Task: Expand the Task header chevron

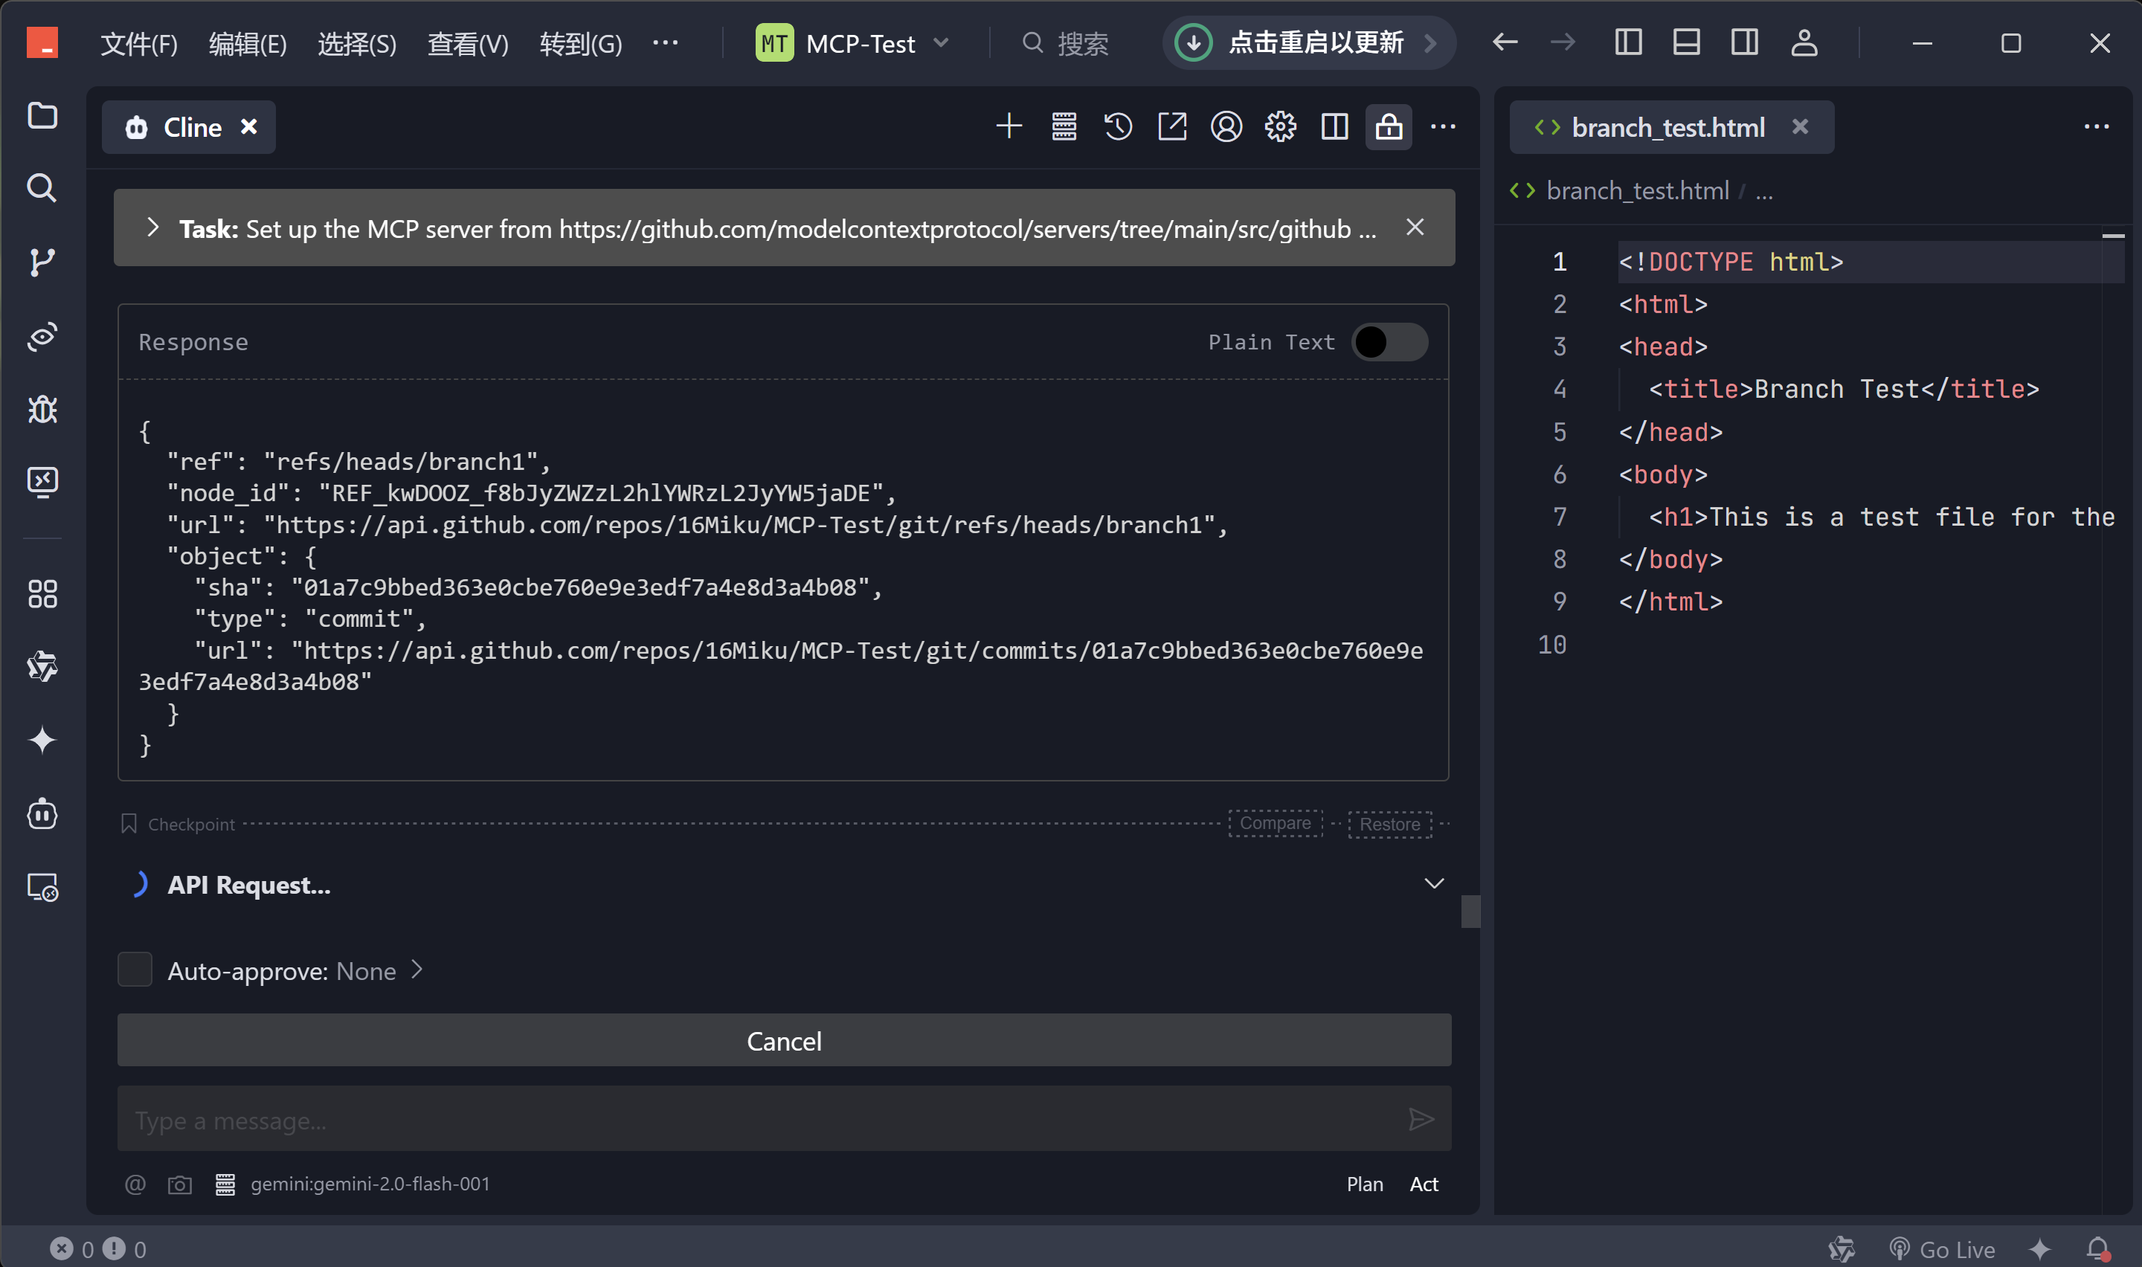Action: [x=152, y=228]
